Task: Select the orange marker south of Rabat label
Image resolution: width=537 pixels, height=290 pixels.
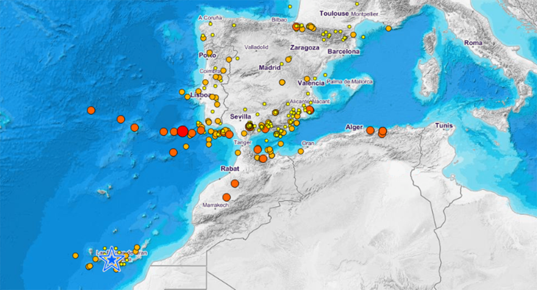Action: pos(235,183)
